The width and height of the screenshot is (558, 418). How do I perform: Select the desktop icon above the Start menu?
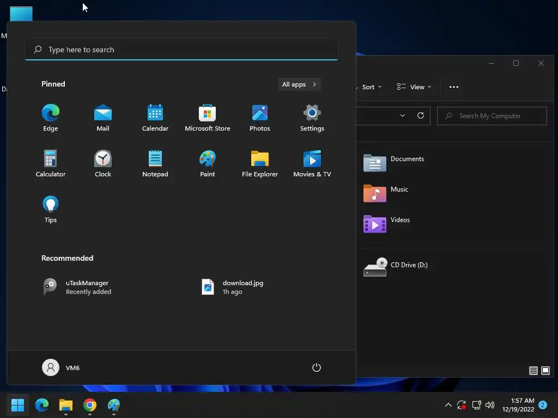coord(21,14)
